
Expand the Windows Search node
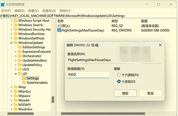coord(11,25)
